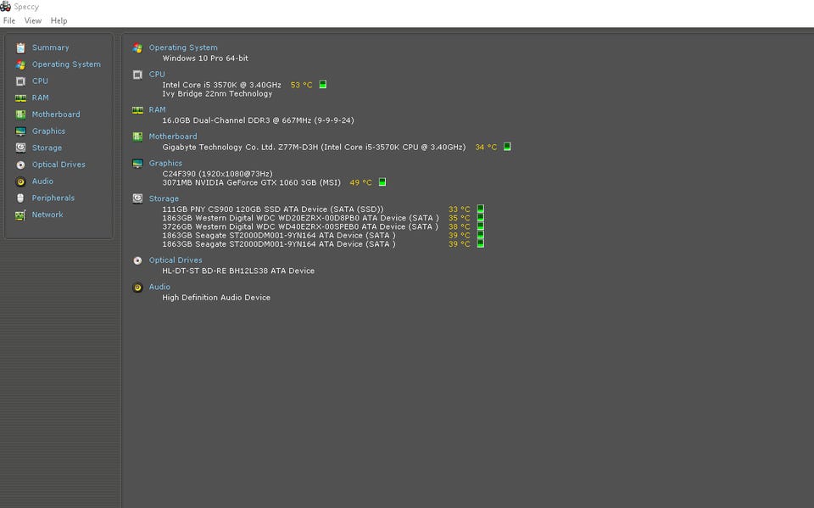Click the GPU temperature value 49 °C
The height and width of the screenshot is (508, 814).
coord(361,182)
